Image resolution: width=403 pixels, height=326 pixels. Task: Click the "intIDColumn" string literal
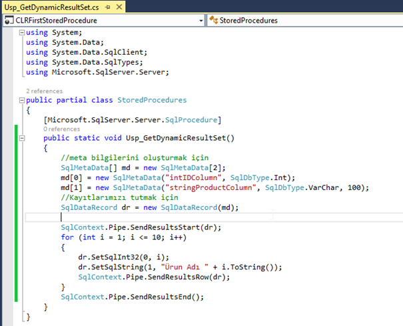pos(193,177)
